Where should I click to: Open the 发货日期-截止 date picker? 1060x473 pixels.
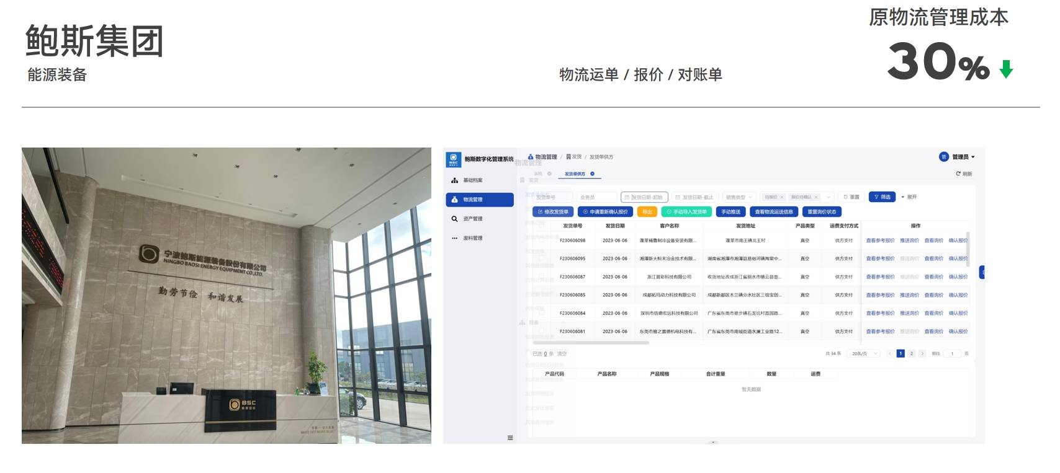click(x=695, y=197)
